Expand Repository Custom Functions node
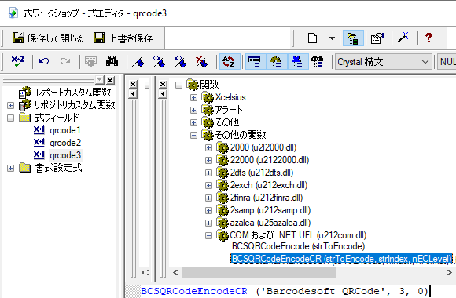Screen dimensions: 456x298 (x=10, y=105)
